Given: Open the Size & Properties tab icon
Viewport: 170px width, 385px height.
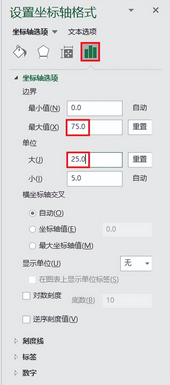Looking at the screenshot, I should pyautogui.click(x=66, y=52).
